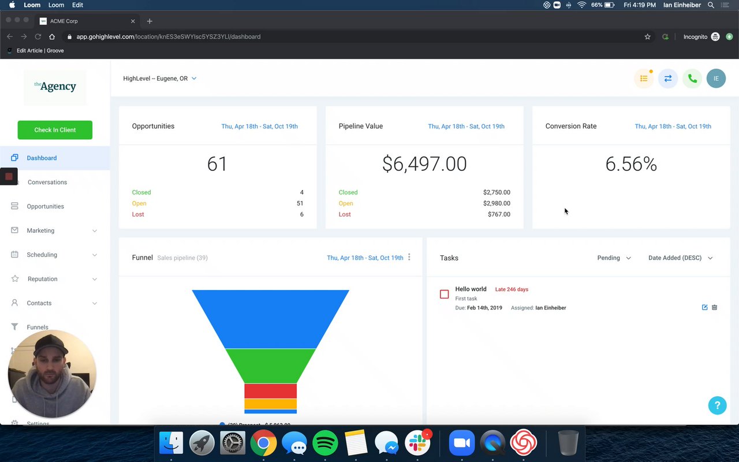The height and width of the screenshot is (462, 739).
Task: Click the Marketing envelope icon
Action: (x=14, y=230)
